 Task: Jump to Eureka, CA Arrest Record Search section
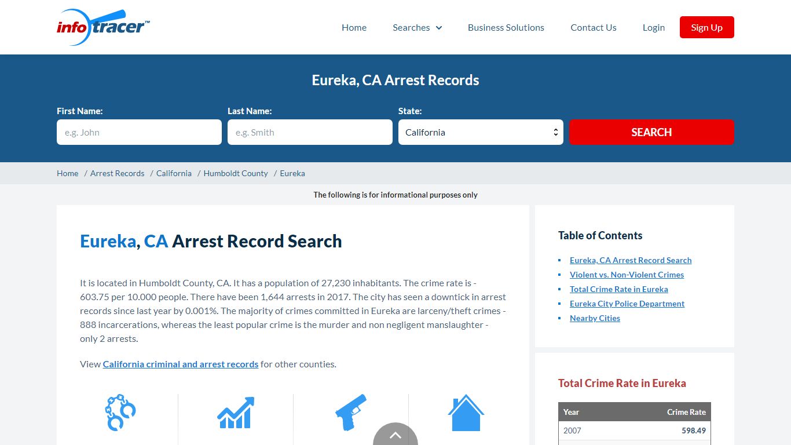pyautogui.click(x=631, y=260)
